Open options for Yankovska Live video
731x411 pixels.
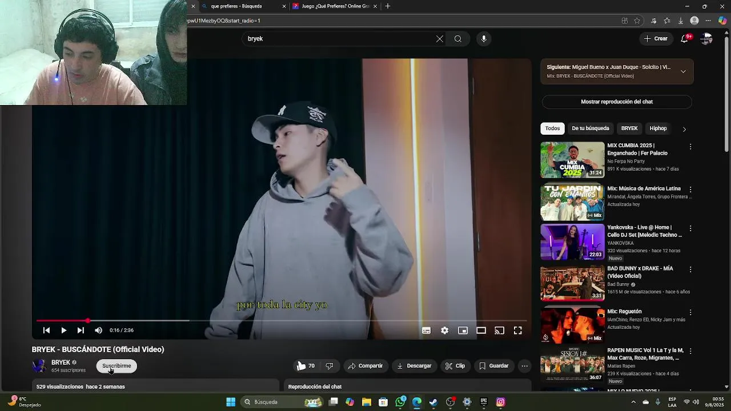[x=690, y=228]
